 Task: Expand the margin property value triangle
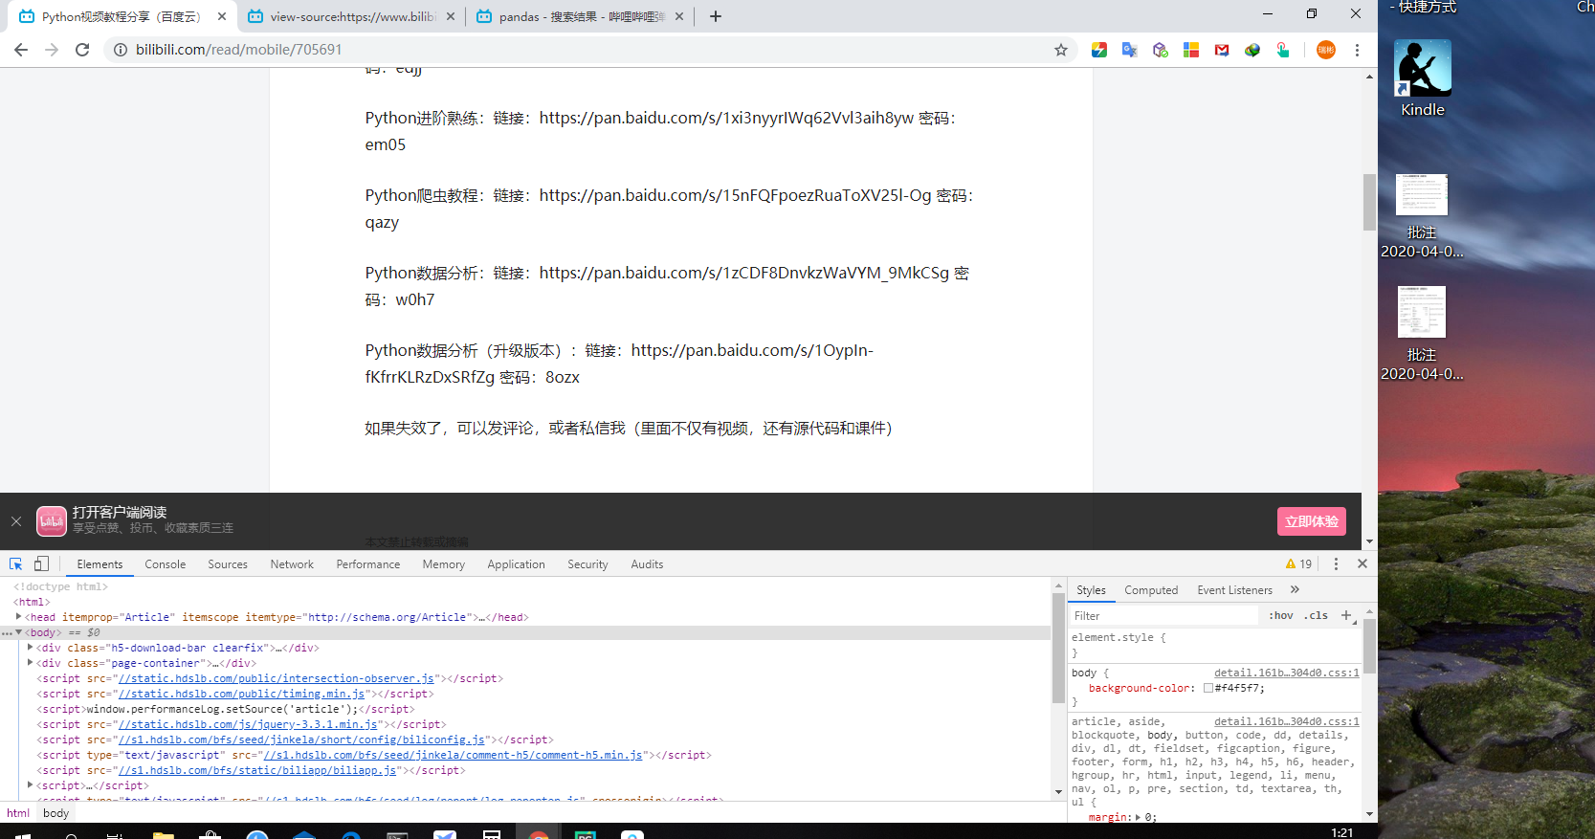click(x=1138, y=817)
